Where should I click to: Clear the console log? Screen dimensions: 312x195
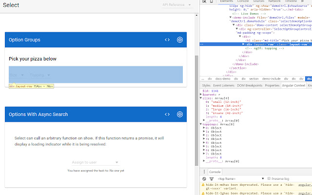click(204, 179)
